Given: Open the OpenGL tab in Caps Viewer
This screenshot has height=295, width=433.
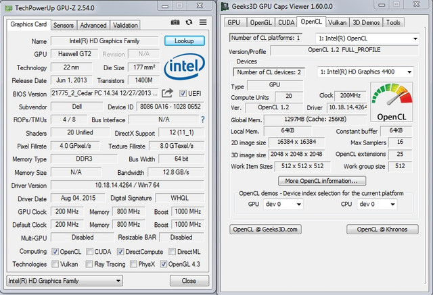Looking at the screenshot, I should point(260,22).
